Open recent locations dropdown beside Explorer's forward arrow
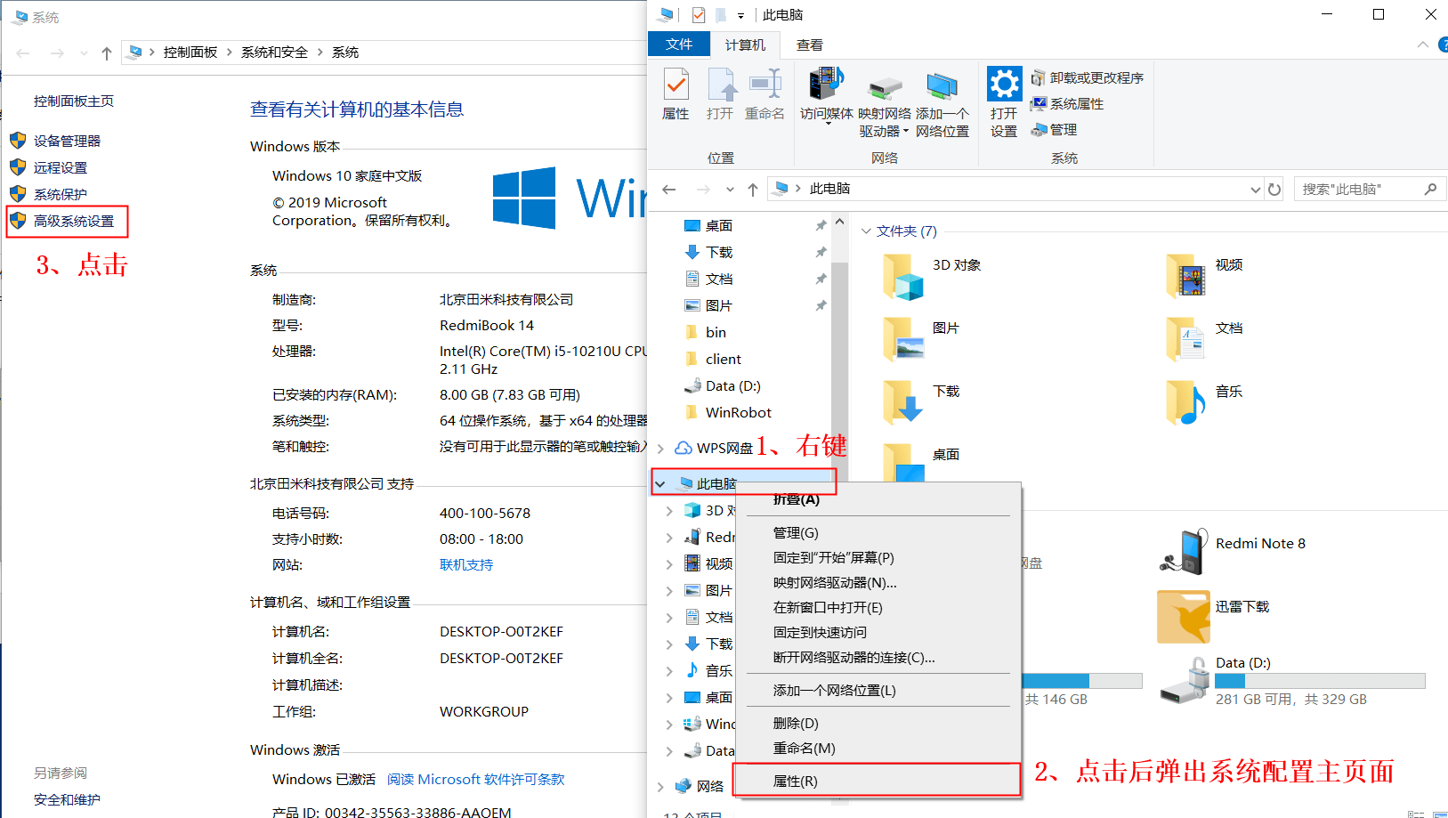Viewport: 1448px width, 818px height. (x=730, y=190)
